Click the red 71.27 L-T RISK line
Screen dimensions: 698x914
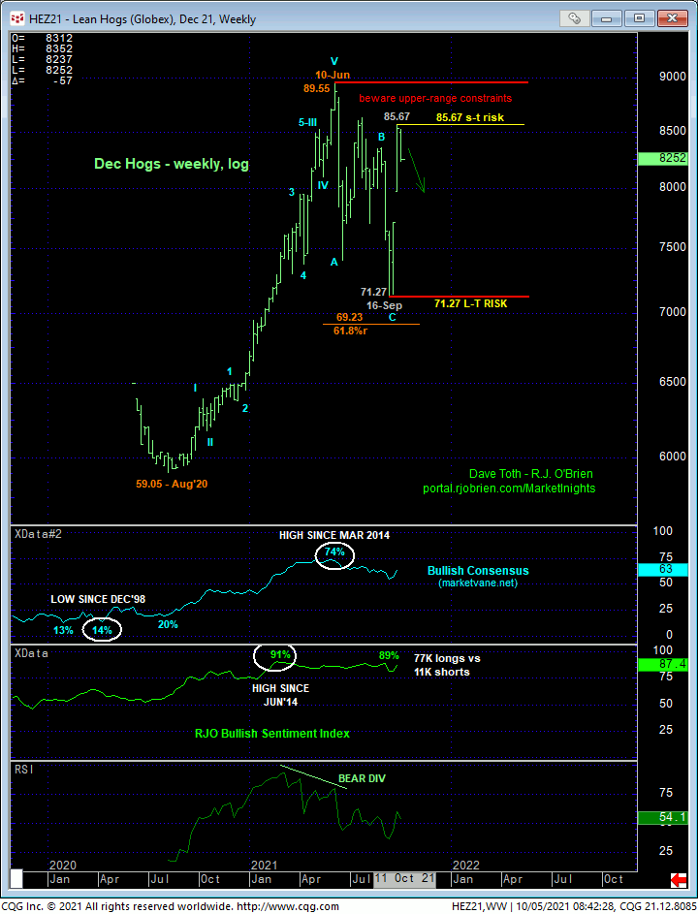point(456,297)
